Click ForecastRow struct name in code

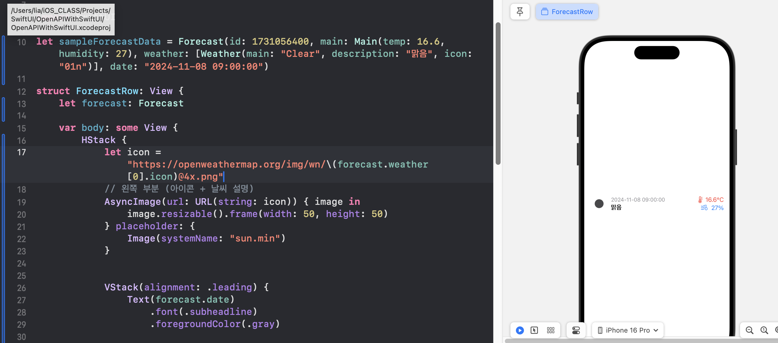click(x=107, y=91)
